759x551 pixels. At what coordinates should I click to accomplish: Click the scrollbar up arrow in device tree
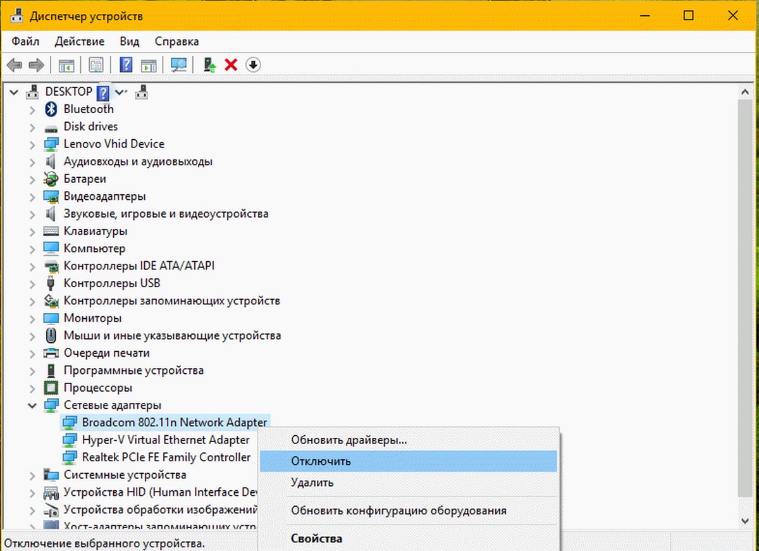(x=746, y=92)
